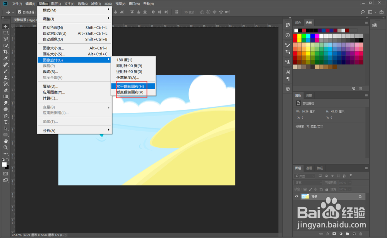
Task: Click the zoom level field 37.57%
Action: click(x=17, y=235)
